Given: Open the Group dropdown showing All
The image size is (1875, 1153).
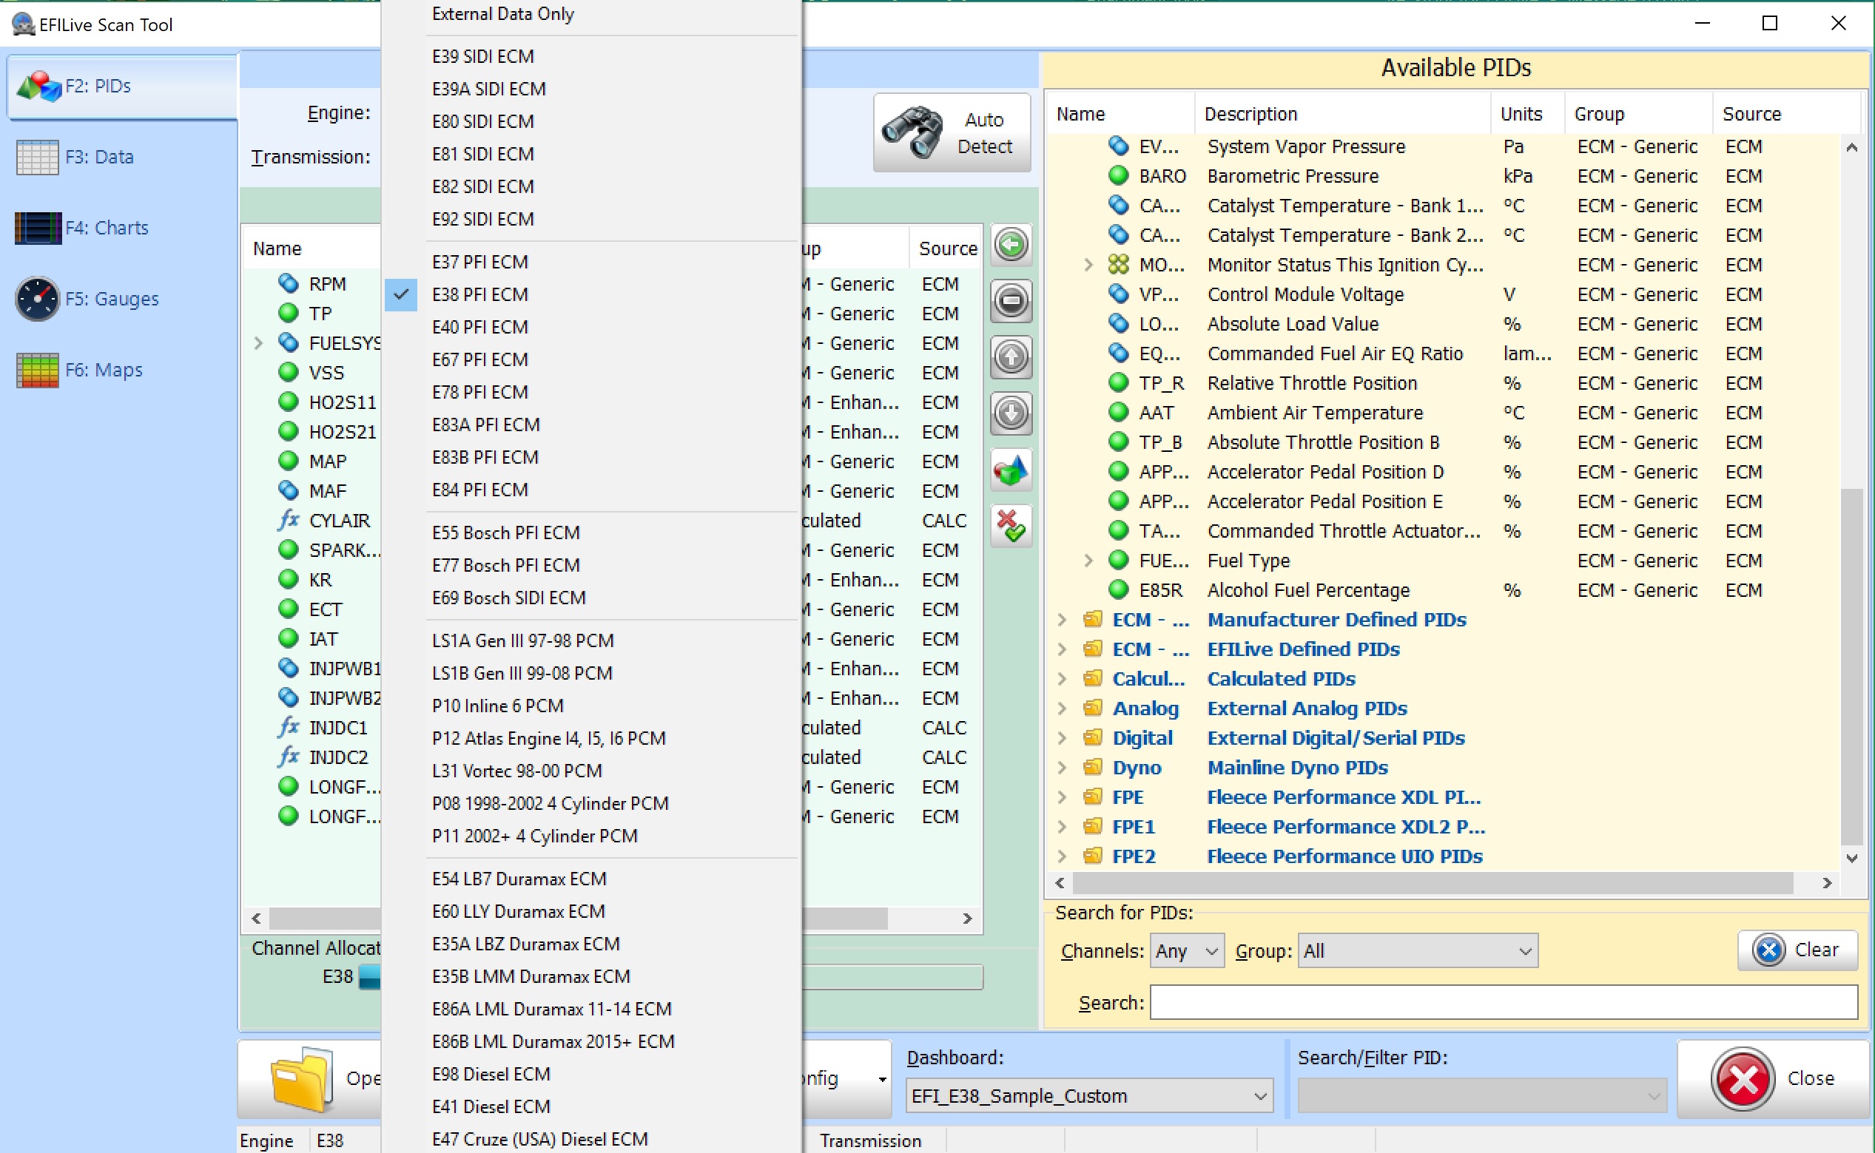Looking at the screenshot, I should coord(1417,951).
